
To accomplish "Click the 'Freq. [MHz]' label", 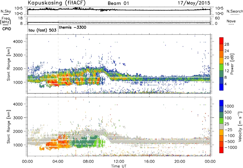I will [x=5, y=20].
